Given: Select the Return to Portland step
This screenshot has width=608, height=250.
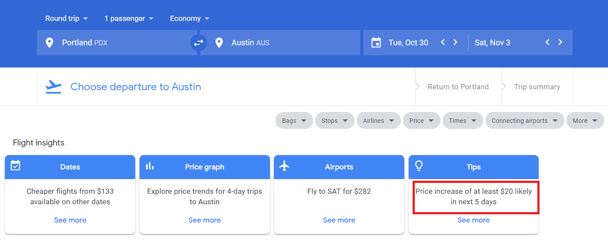Looking at the screenshot, I should pyautogui.click(x=458, y=87).
